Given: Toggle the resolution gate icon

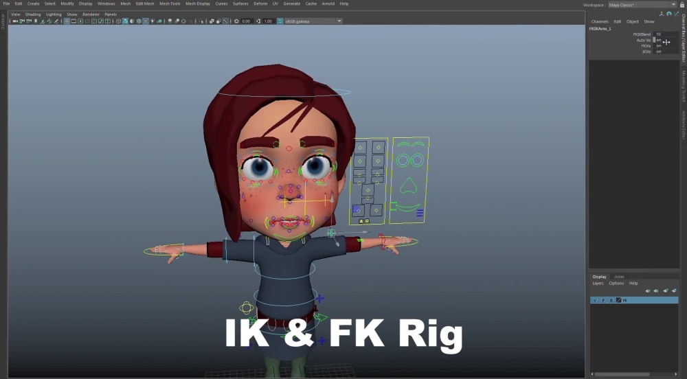Looking at the screenshot, I should click(80, 21).
